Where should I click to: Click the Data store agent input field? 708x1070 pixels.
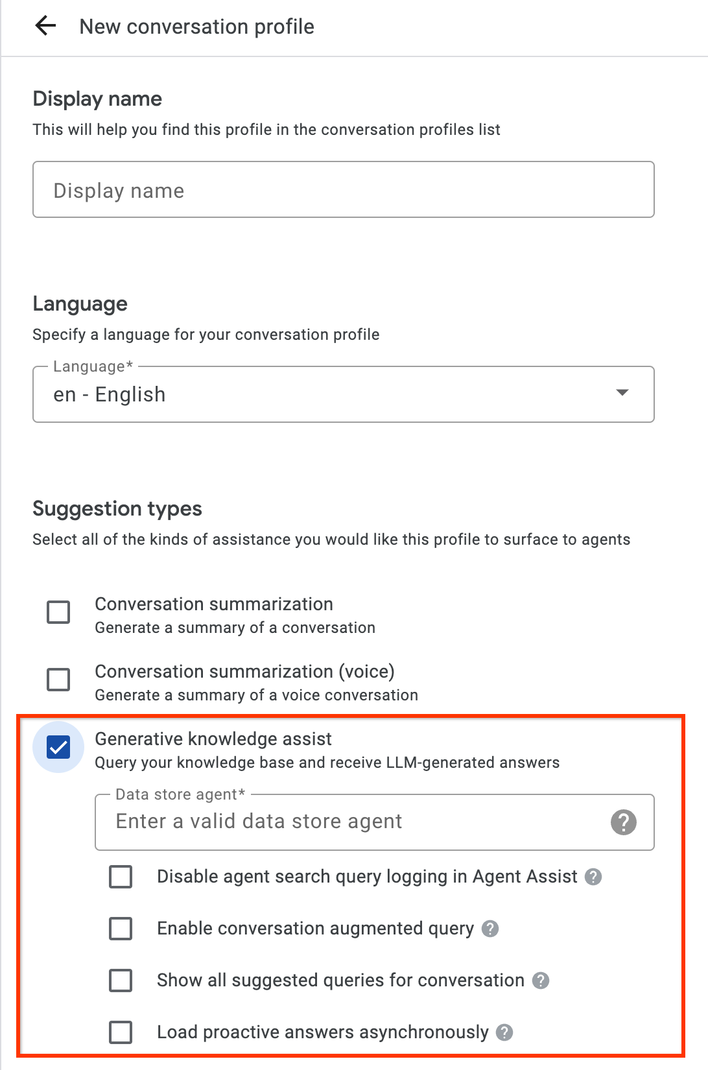tap(350, 822)
